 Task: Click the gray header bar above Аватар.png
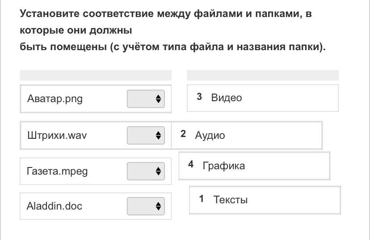pos(96,75)
